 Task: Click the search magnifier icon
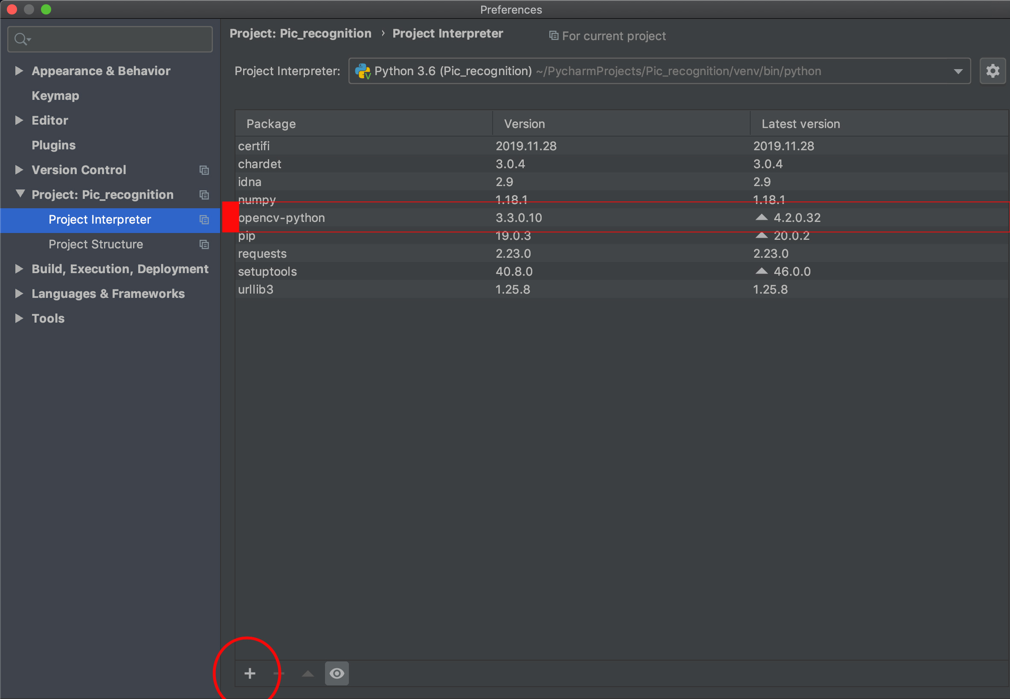point(21,39)
